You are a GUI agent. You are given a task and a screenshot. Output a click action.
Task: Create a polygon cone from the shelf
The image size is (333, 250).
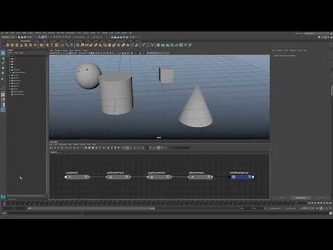(22, 45)
